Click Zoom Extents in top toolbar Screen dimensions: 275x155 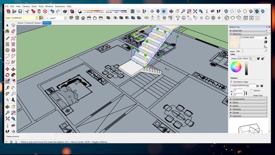tap(195, 12)
